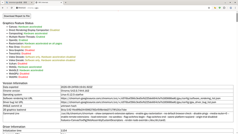This screenshot has width=238, height=134.
Task: Open the green shield extension icon
Action: pos(220,8)
